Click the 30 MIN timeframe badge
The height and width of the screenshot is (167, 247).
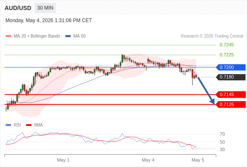[45, 8]
